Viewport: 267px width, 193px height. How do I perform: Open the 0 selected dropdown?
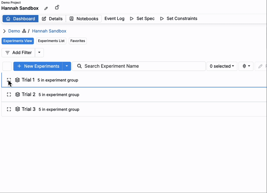222,66
